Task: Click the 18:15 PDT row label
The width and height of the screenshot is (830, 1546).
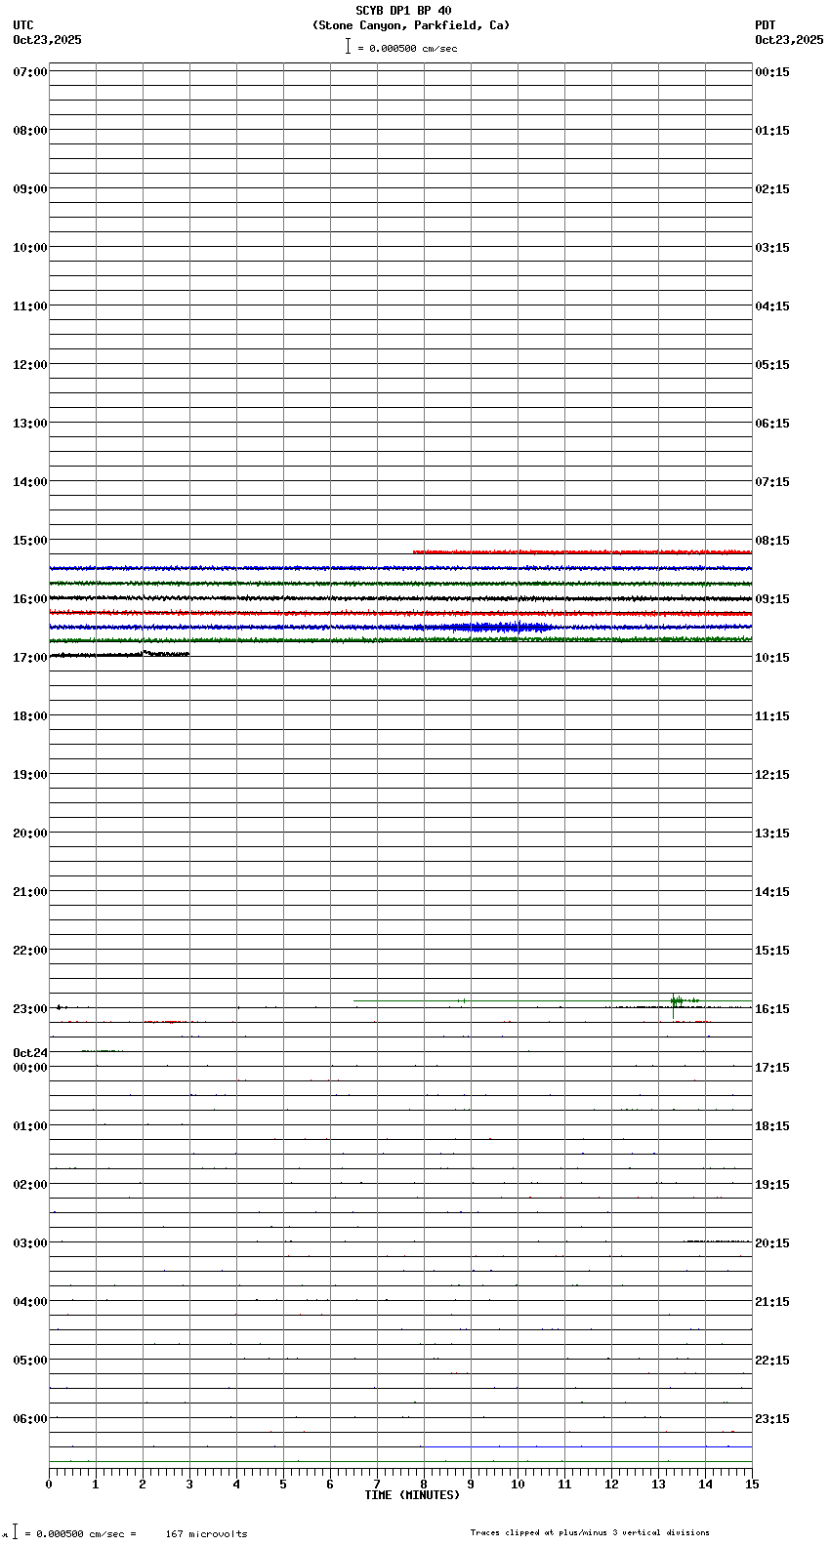Action: [772, 1126]
